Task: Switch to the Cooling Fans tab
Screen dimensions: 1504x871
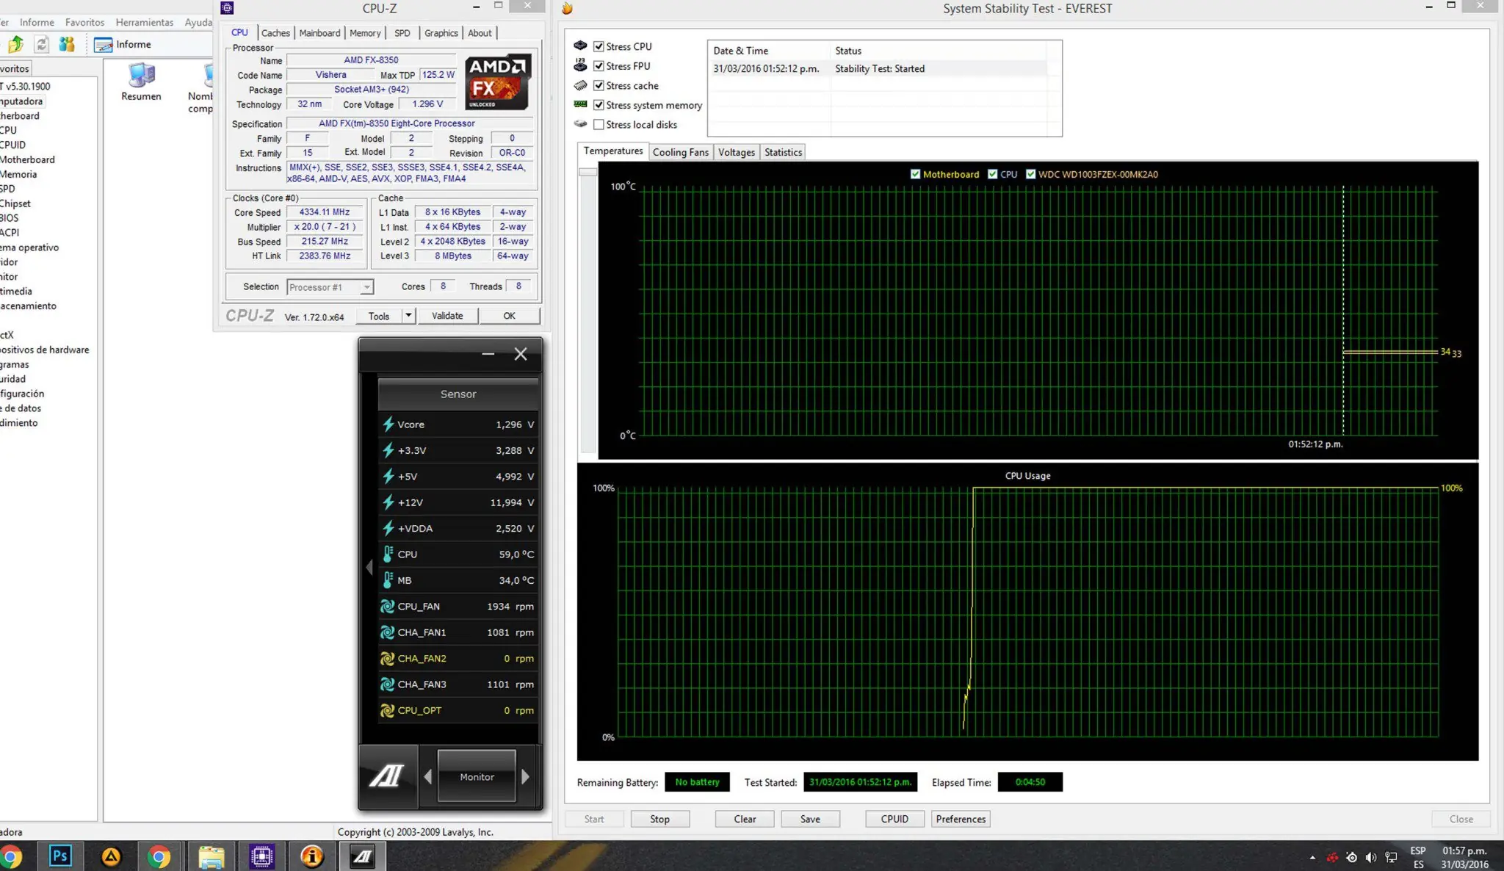Action: pos(681,152)
